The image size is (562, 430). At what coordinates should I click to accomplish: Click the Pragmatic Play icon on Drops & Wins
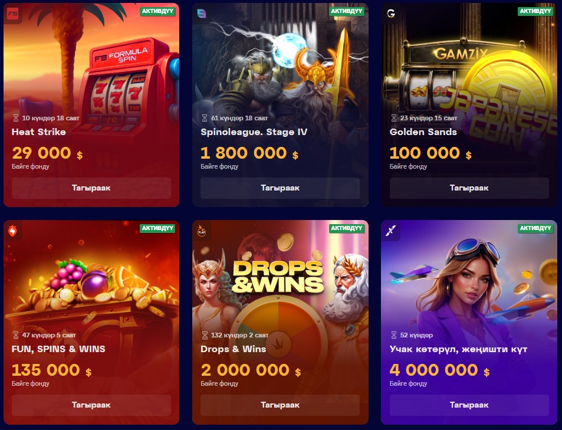tap(202, 231)
